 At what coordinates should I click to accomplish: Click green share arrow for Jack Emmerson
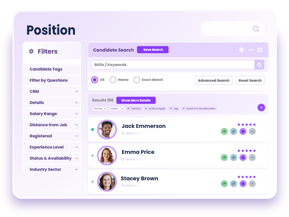[x=224, y=132]
